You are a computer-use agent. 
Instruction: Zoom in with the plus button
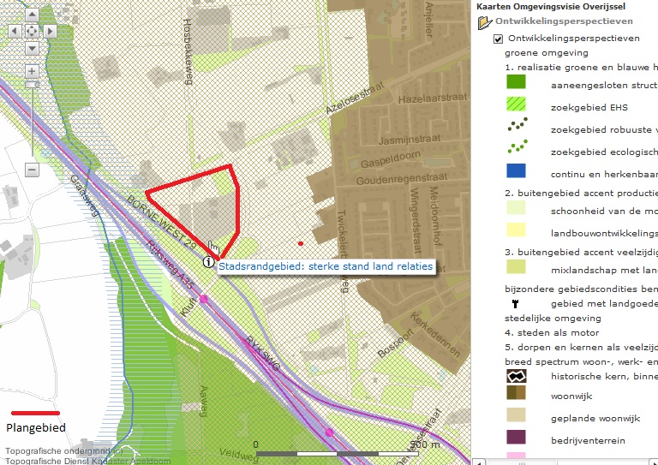point(32,71)
